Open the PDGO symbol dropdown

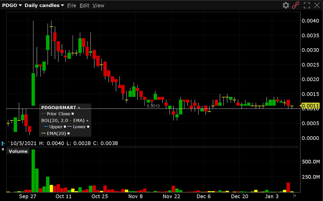point(12,5)
